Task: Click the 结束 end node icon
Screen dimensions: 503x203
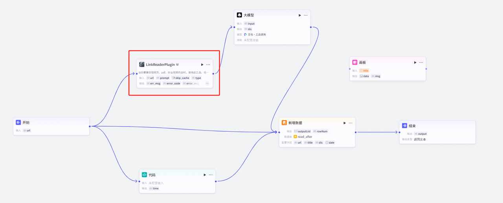Action: (404, 126)
